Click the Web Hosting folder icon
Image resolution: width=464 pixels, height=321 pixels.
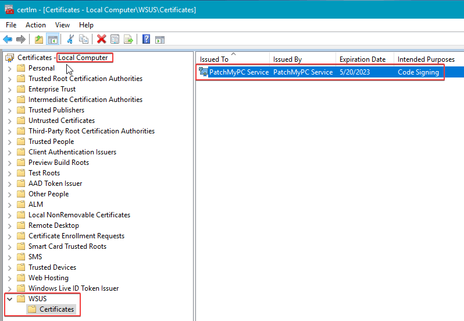(21, 278)
